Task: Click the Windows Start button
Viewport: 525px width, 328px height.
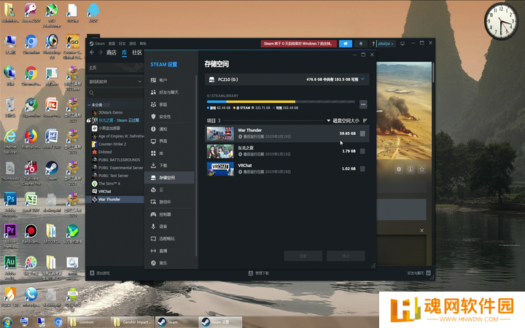Action: (x=7, y=322)
